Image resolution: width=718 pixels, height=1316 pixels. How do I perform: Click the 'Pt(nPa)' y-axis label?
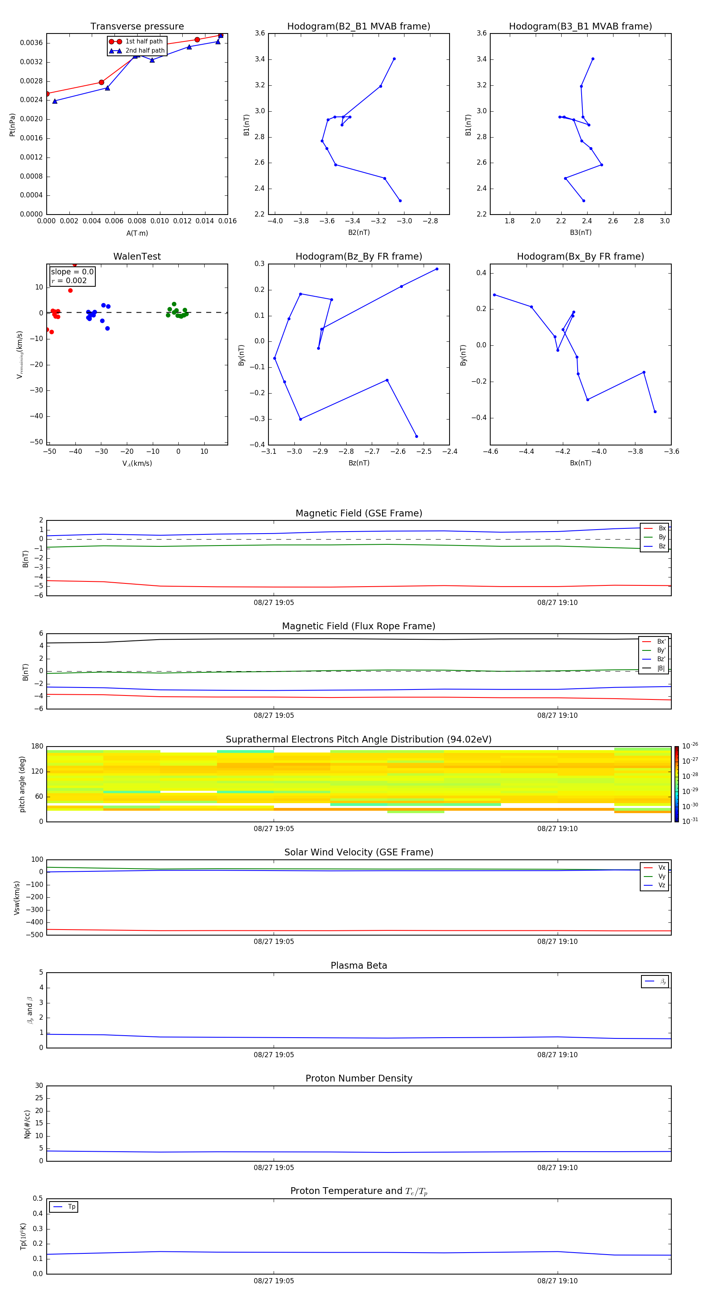pyautogui.click(x=12, y=125)
